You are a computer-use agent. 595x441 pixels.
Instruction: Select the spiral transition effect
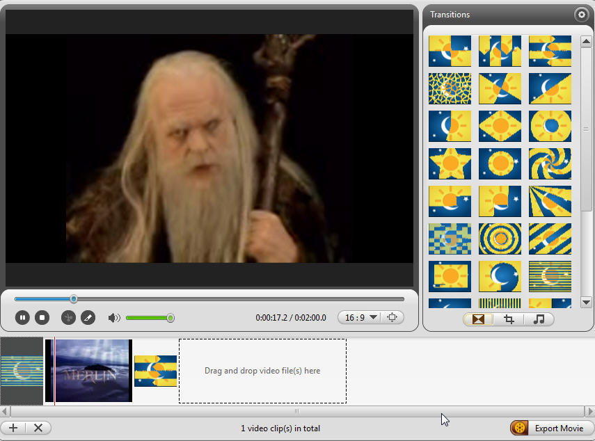[x=550, y=164]
